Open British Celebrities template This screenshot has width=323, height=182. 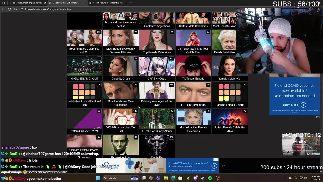click(224, 42)
